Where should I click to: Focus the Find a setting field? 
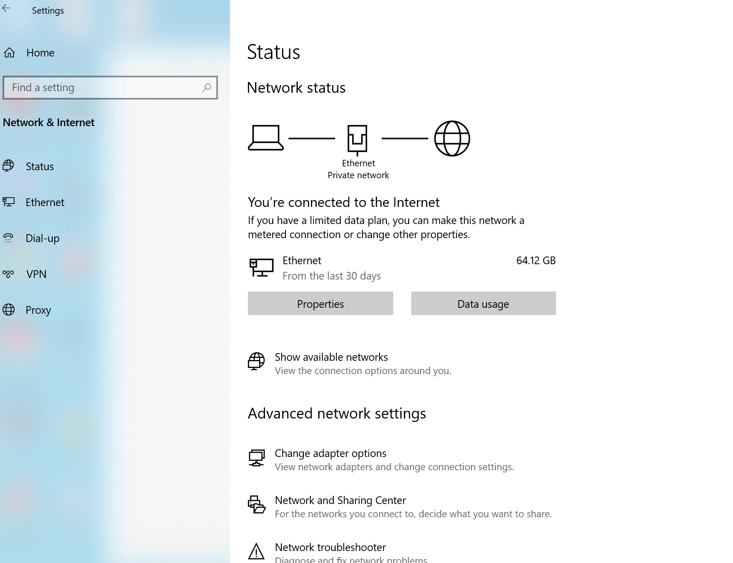(110, 88)
